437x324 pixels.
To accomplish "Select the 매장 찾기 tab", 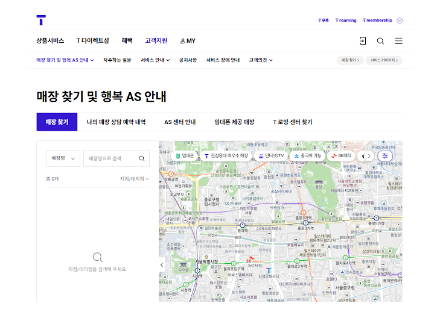I will [x=57, y=122].
